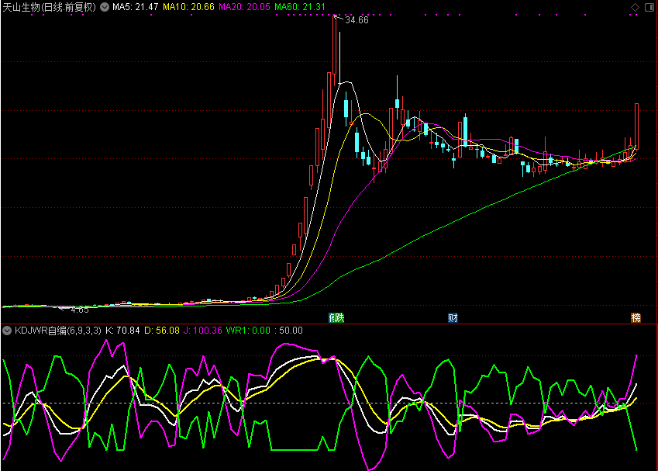This screenshot has height=471, width=658.
Task: Open the orange 榜 event marker
Action: pyautogui.click(x=636, y=317)
